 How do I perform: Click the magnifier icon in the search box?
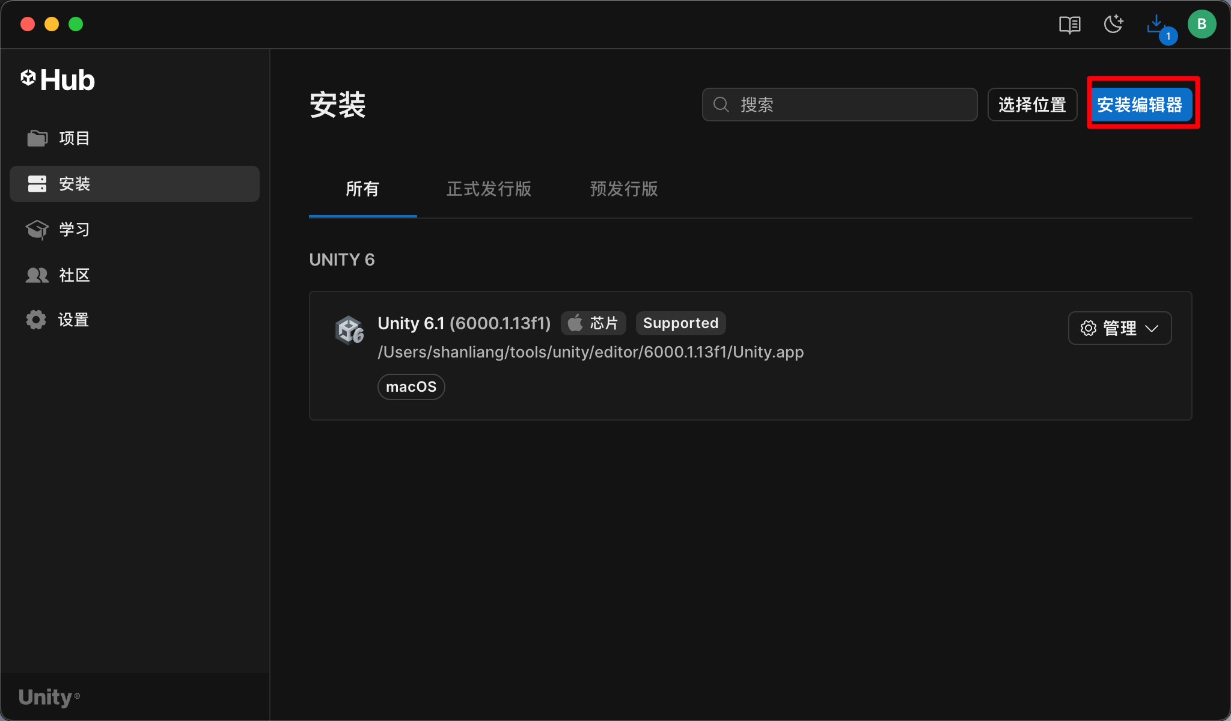click(x=721, y=105)
